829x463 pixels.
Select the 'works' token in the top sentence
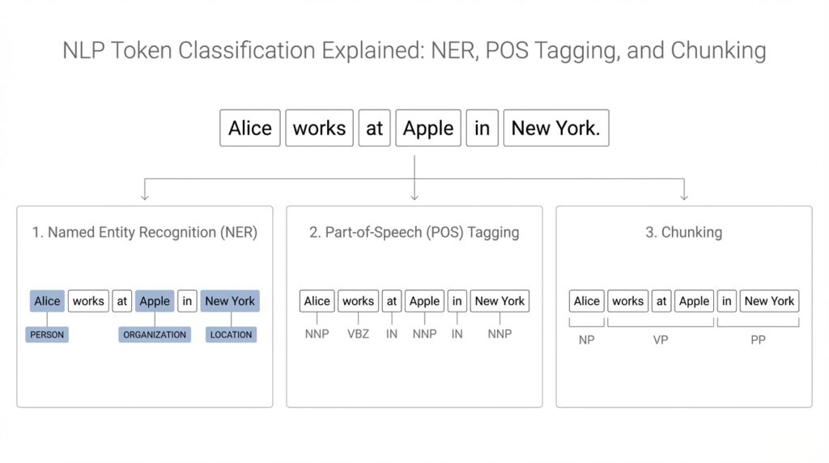[x=319, y=128]
